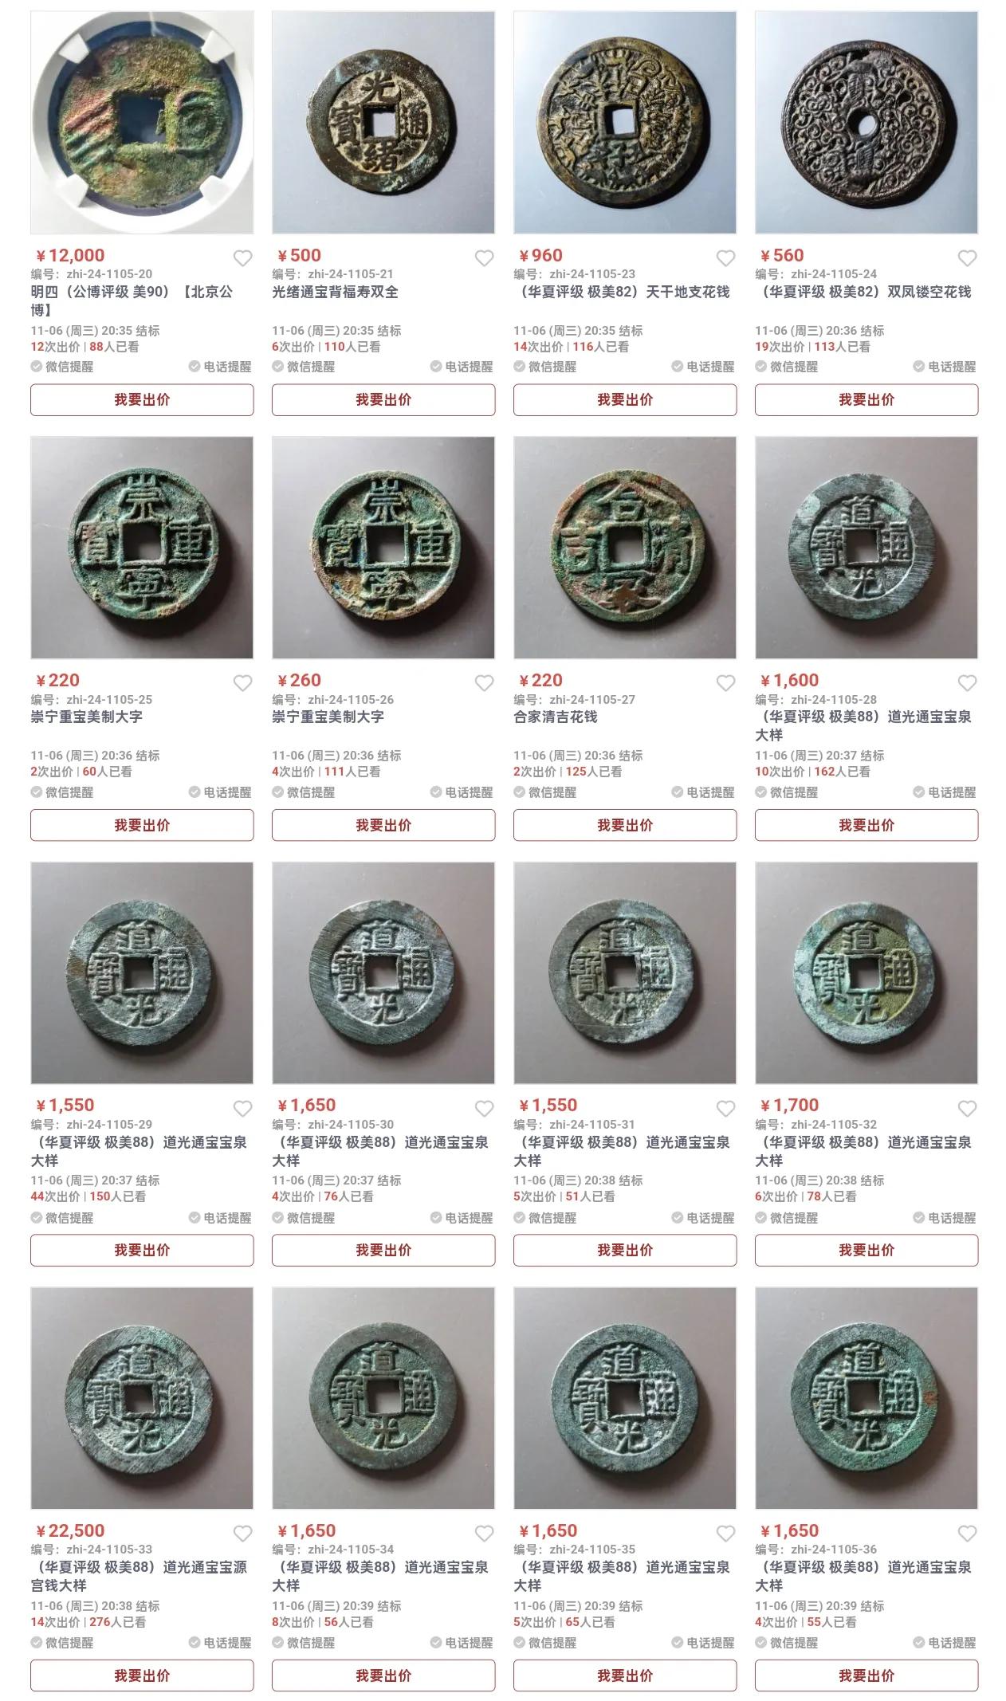Click heart icon on ¥22,500 宝源宫钱大样 listing
Viewport: 1006px width, 1701px height.
242,1534
